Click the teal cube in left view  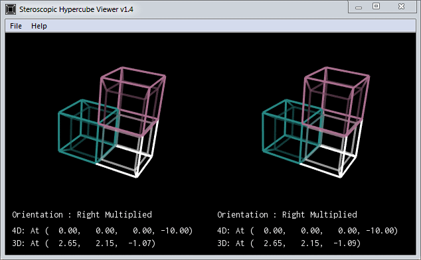click(88, 131)
